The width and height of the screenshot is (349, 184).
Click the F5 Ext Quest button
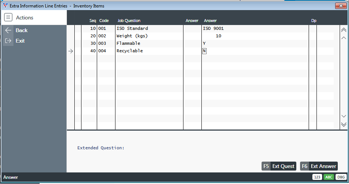[x=279, y=166]
